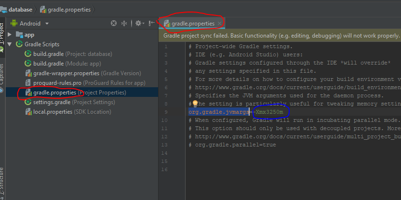Screen dimensions: 401x200
Task: Click the Gradle sync failed notification banner
Action: pos(280,36)
